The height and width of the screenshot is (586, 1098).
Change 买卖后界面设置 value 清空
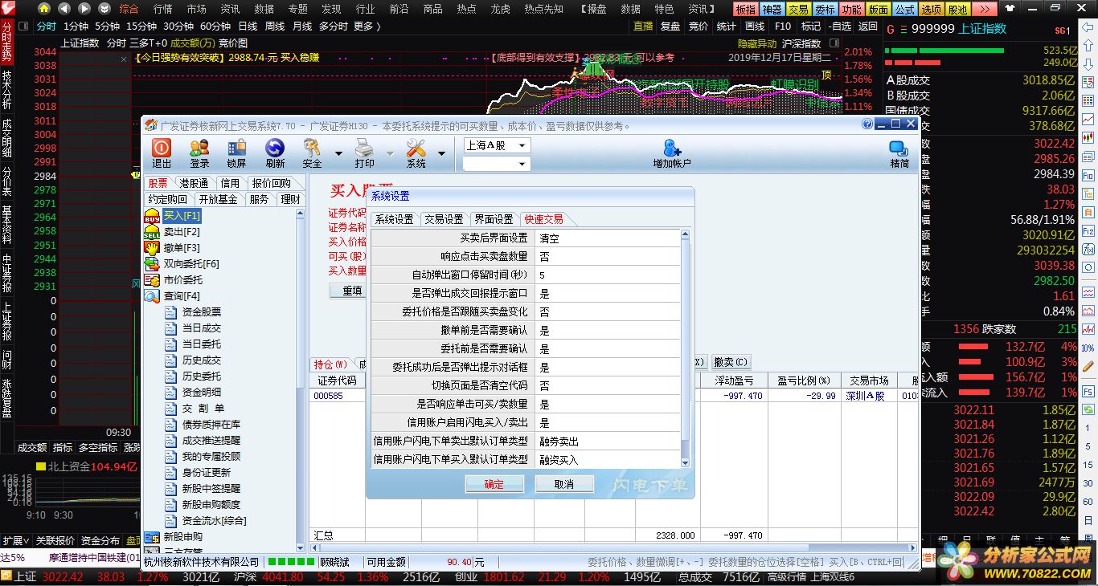pos(607,238)
